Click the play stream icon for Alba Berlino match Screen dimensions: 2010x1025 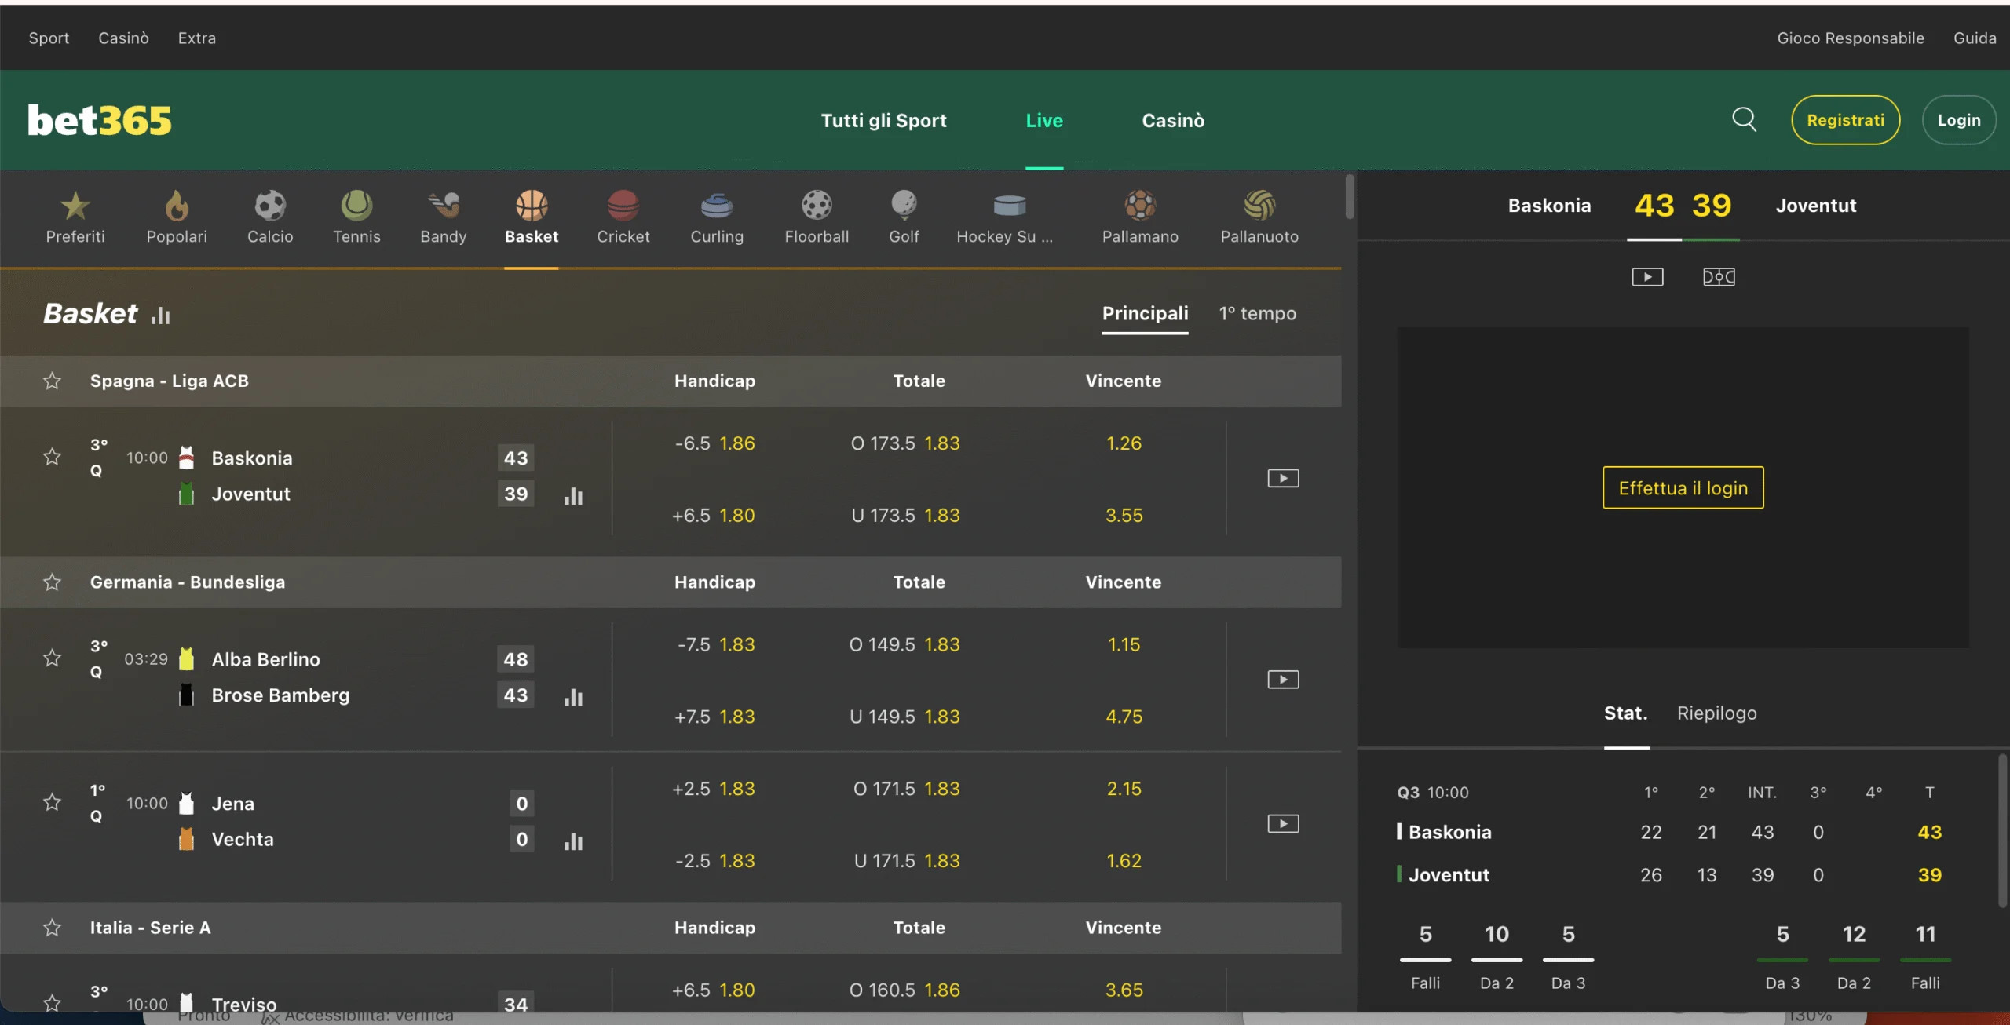(1283, 680)
